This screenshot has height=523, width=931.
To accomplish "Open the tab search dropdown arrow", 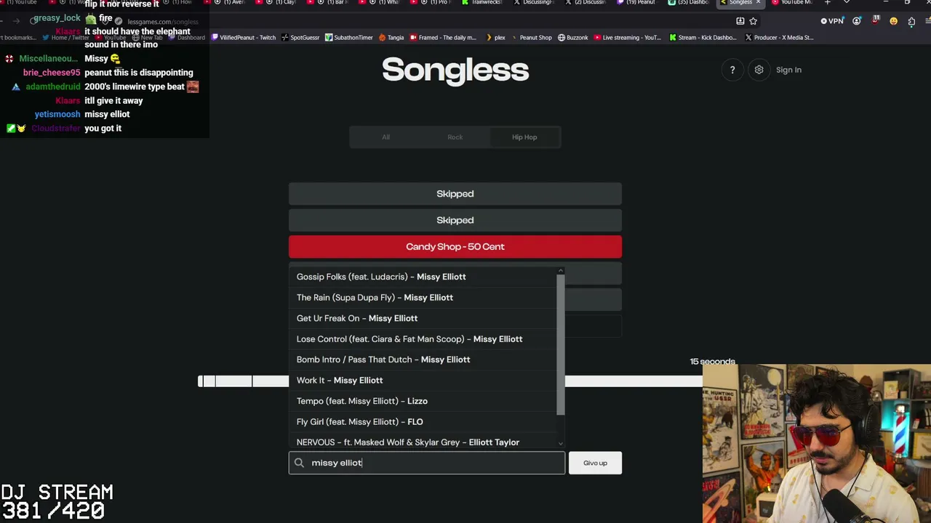I will click(846, 3).
